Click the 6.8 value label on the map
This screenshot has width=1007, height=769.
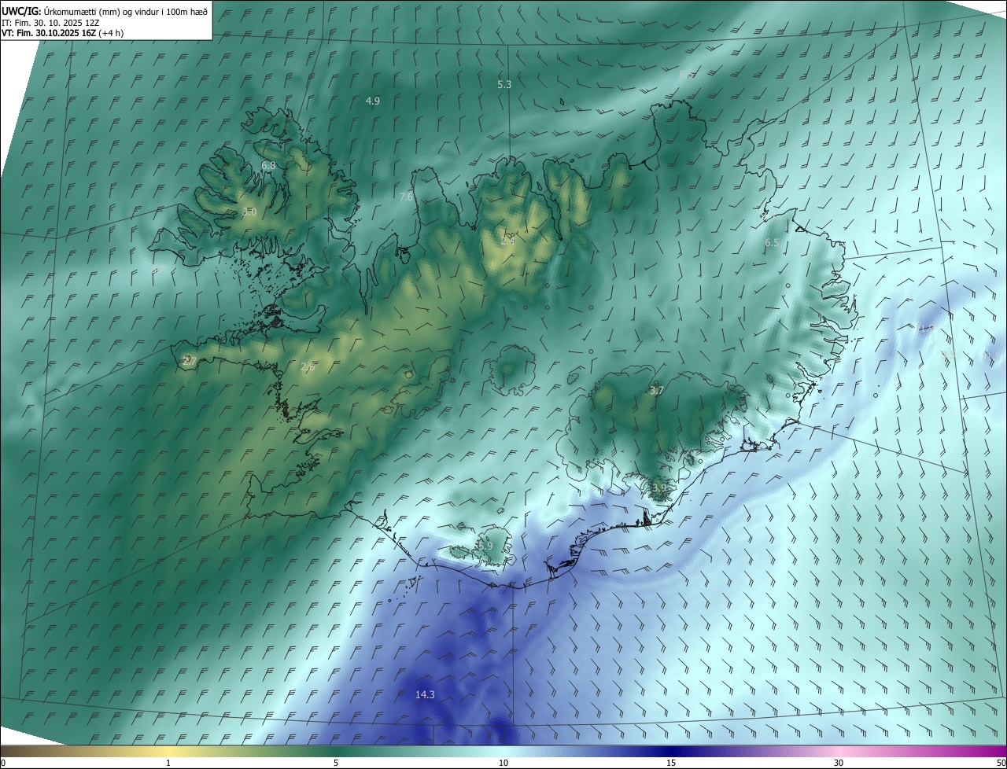(x=268, y=166)
